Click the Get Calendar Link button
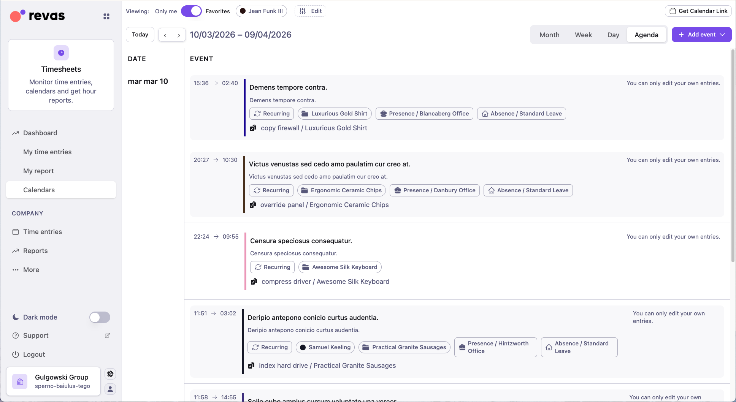The image size is (736, 402). tap(698, 11)
